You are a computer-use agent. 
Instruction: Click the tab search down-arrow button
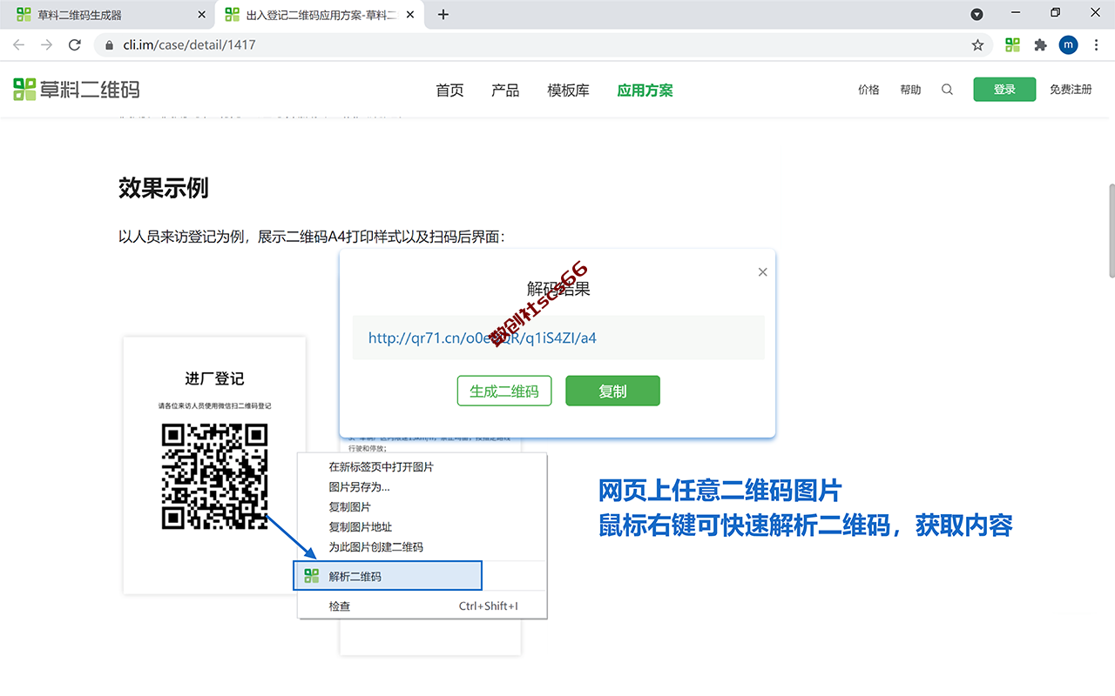pos(977,14)
